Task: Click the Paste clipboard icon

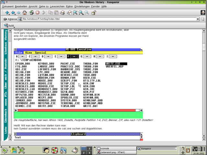Action: coord(56,13)
